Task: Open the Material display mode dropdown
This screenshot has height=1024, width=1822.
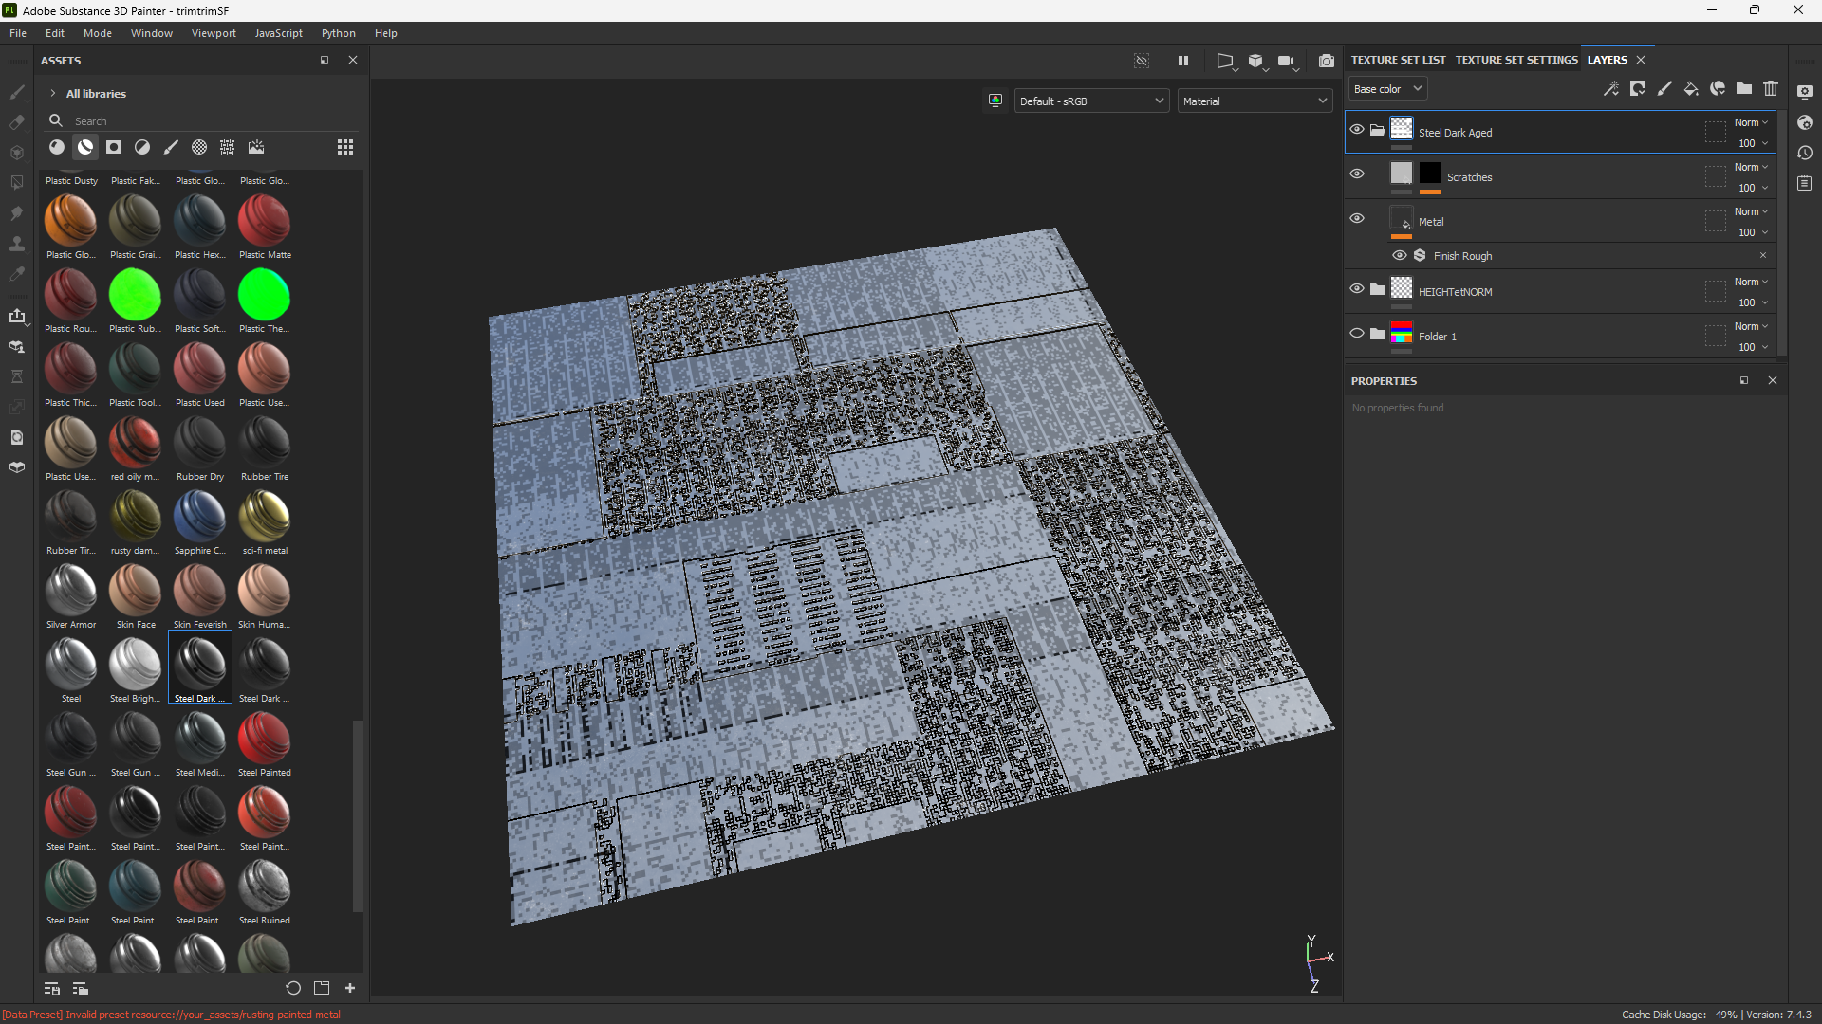Action: point(1255,101)
